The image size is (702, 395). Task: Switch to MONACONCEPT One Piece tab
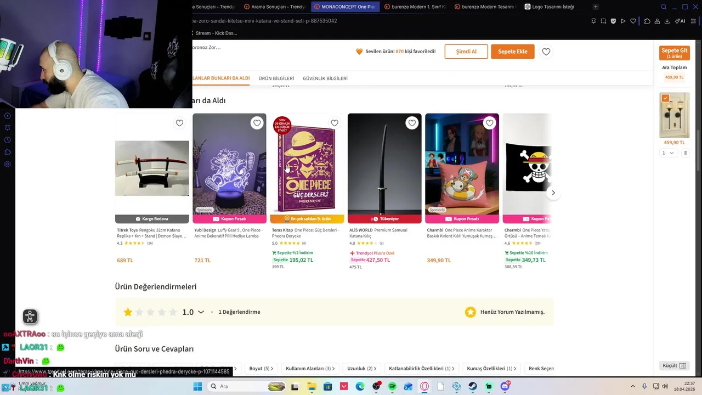[346, 7]
